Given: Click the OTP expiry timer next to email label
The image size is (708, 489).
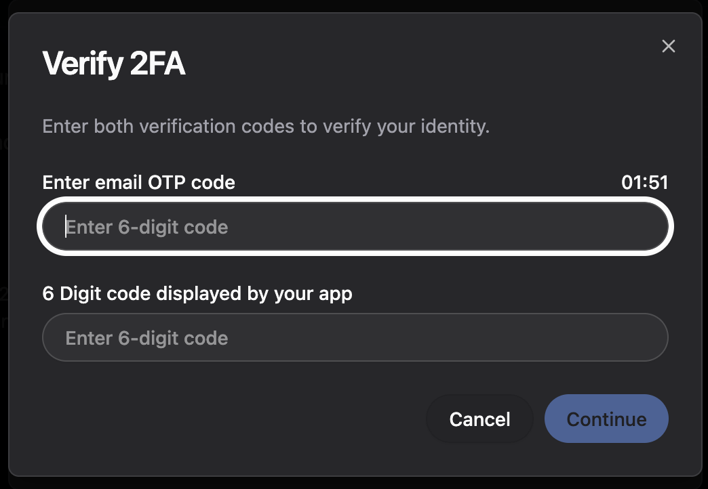Looking at the screenshot, I should click(644, 182).
